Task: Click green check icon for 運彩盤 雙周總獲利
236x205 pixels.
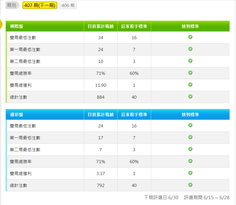Action: (190, 173)
